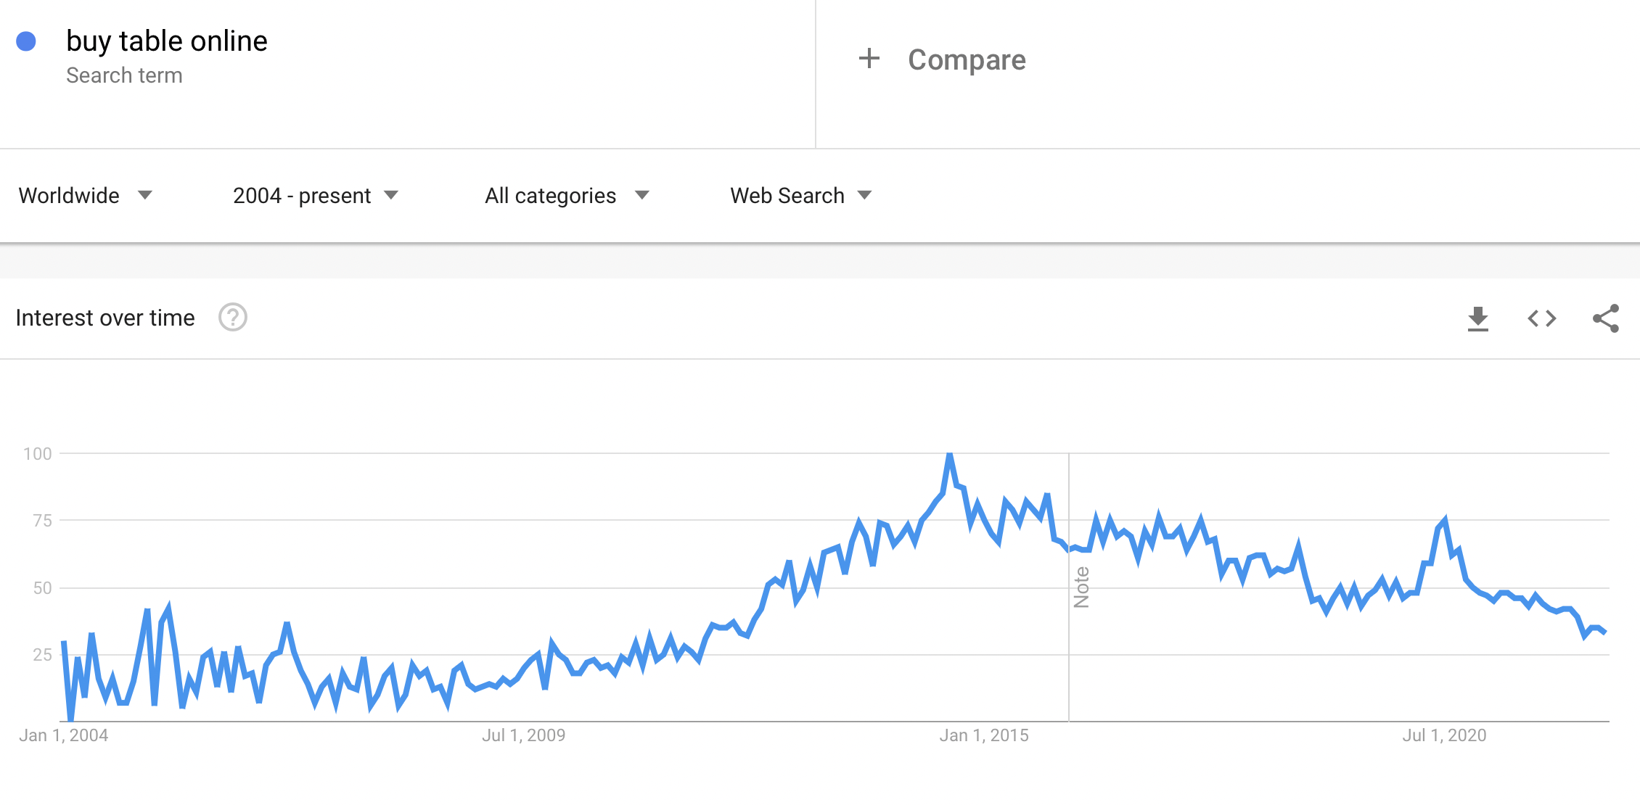This screenshot has height=805, width=1640.
Task: Open help for Interest over time
Action: coord(233,318)
